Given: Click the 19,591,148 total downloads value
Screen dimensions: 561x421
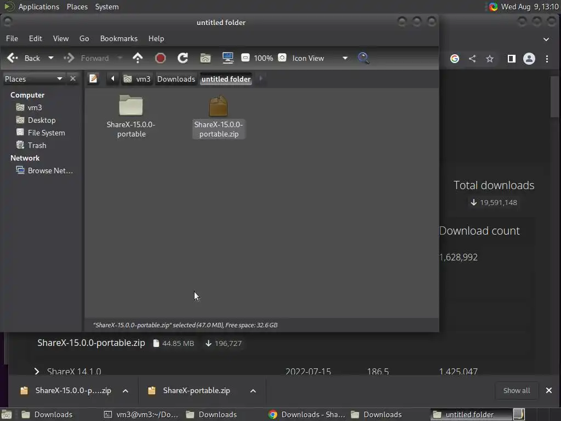Looking at the screenshot, I should pyautogui.click(x=498, y=203).
